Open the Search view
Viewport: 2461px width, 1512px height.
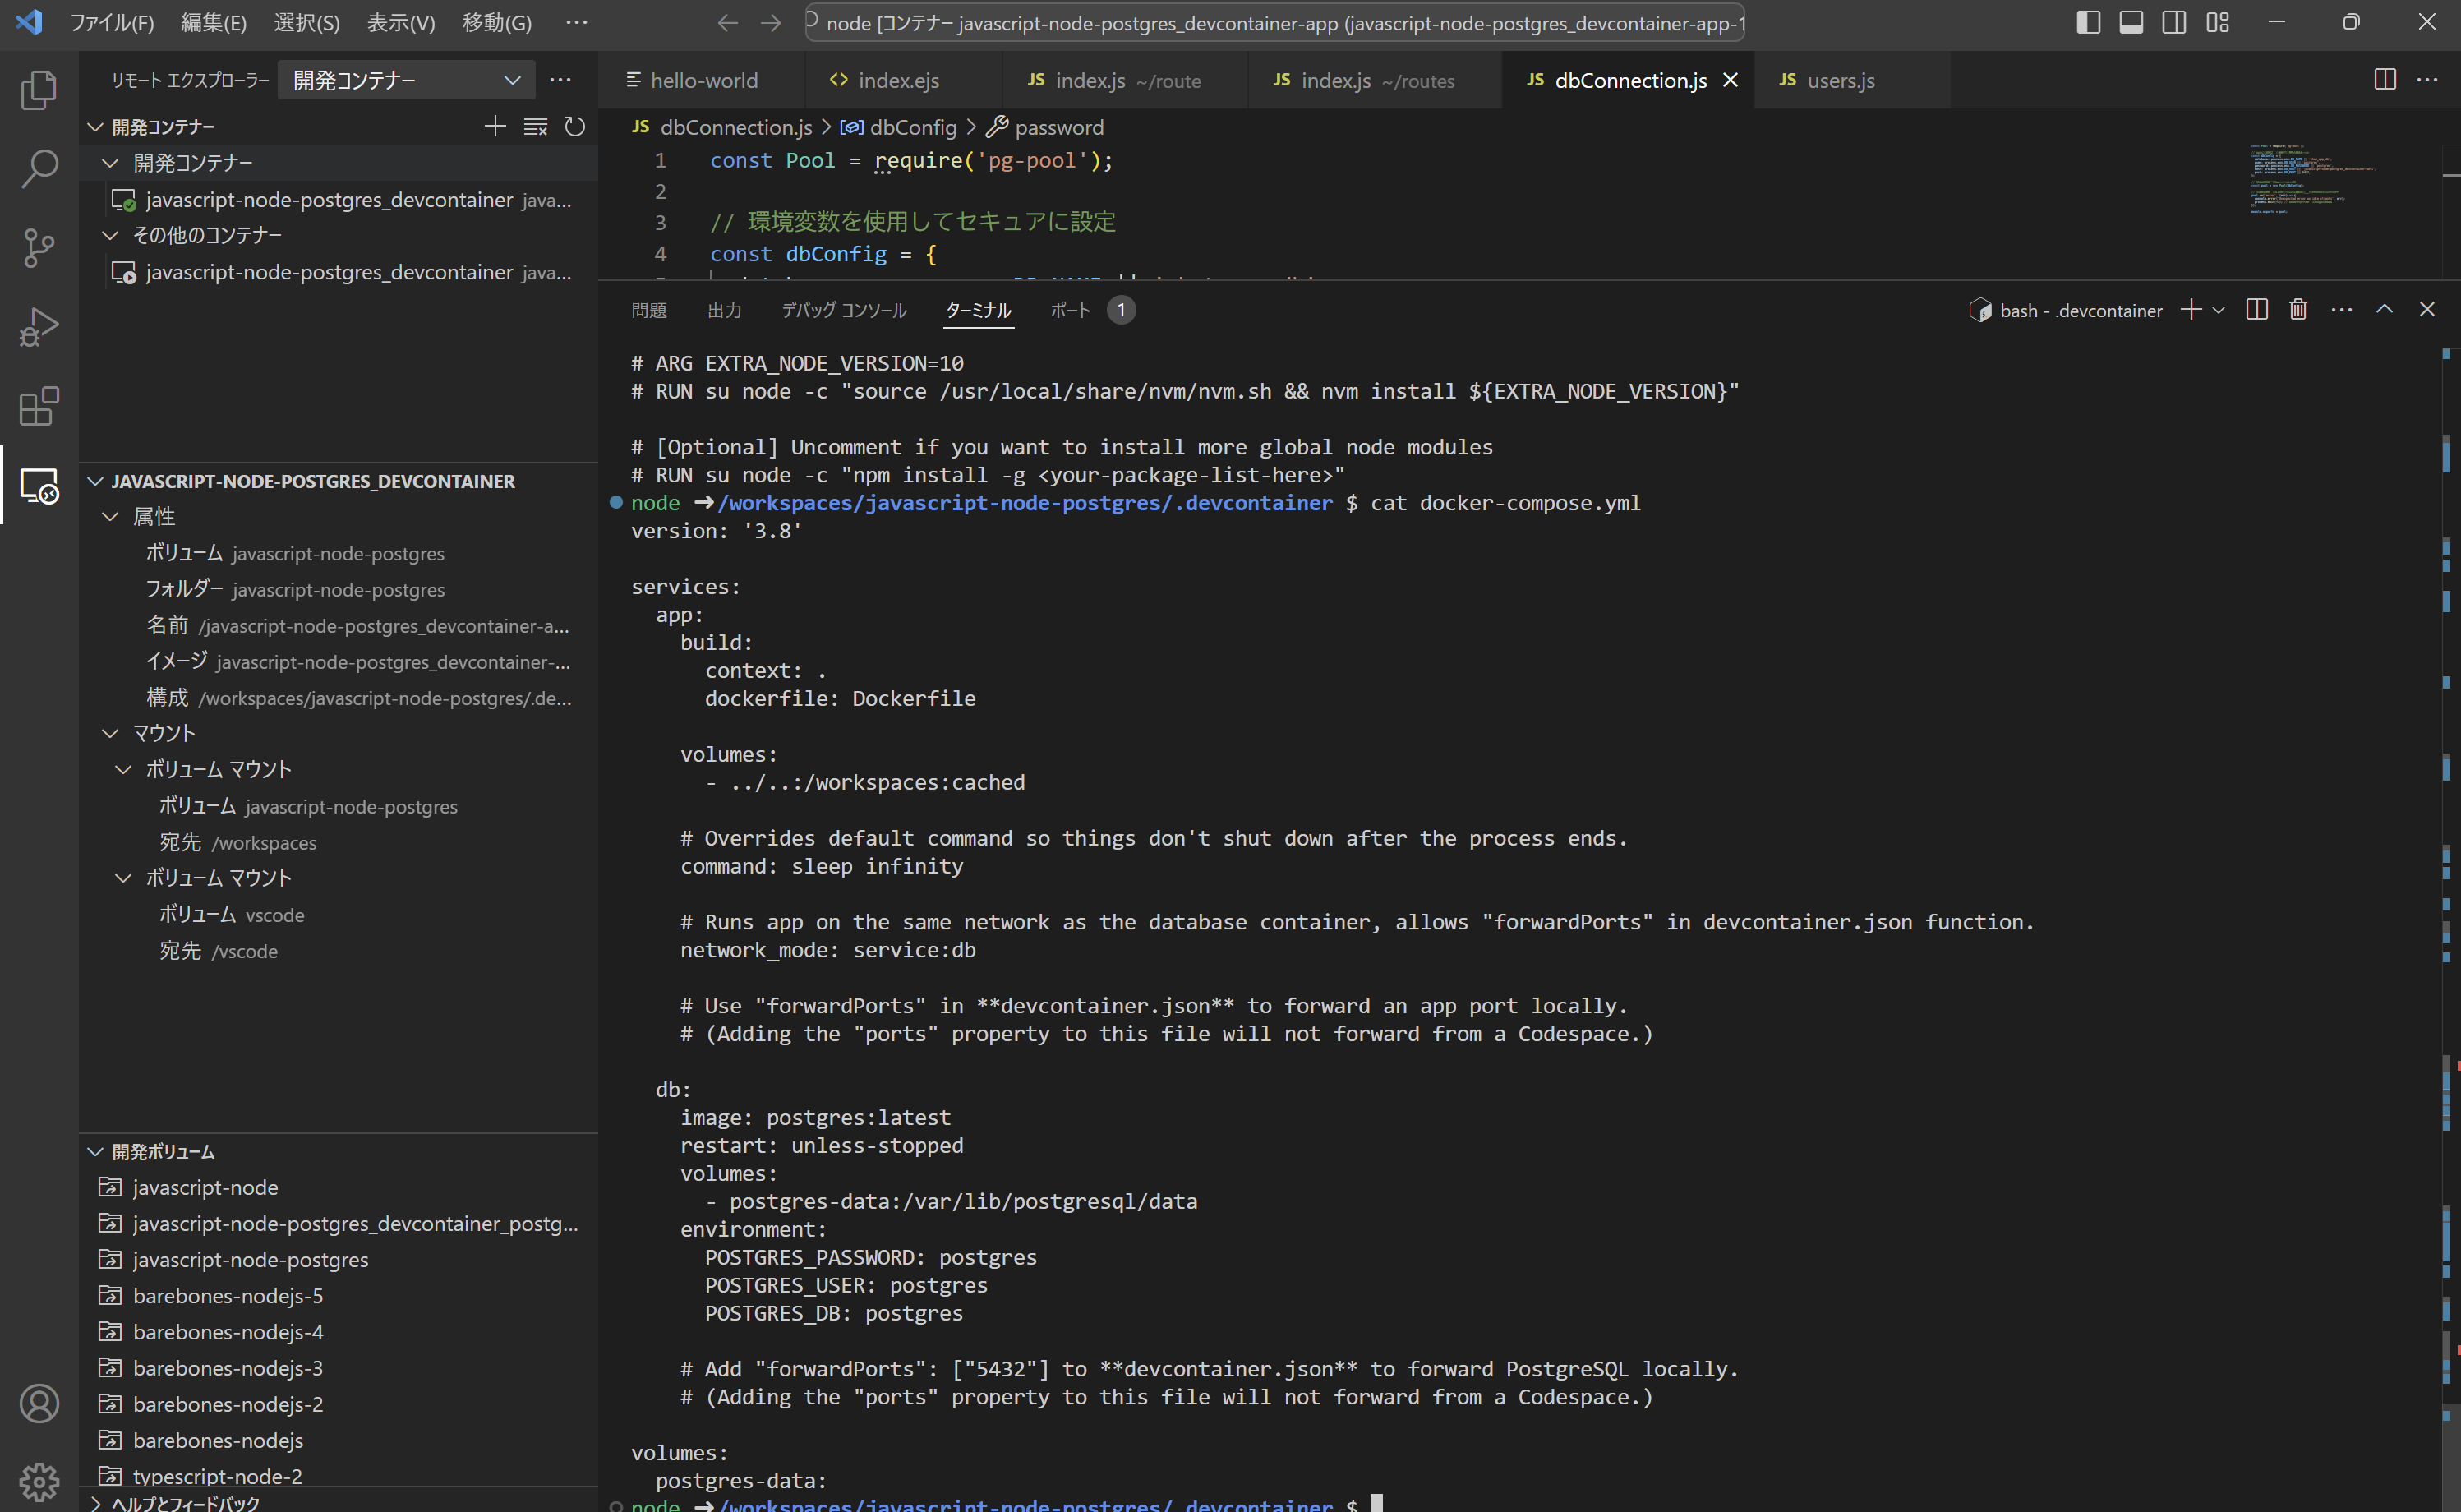pyautogui.click(x=39, y=168)
